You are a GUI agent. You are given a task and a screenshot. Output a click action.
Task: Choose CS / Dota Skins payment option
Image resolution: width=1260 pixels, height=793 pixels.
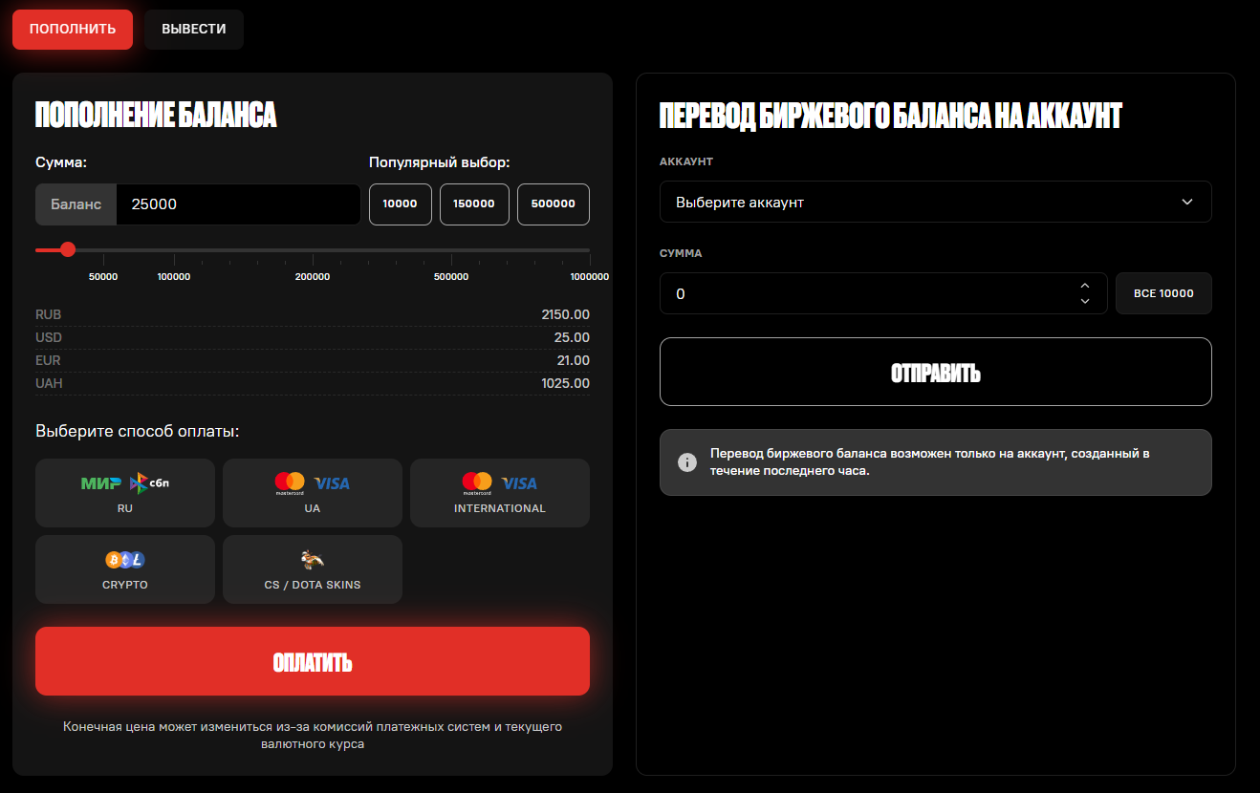312,569
